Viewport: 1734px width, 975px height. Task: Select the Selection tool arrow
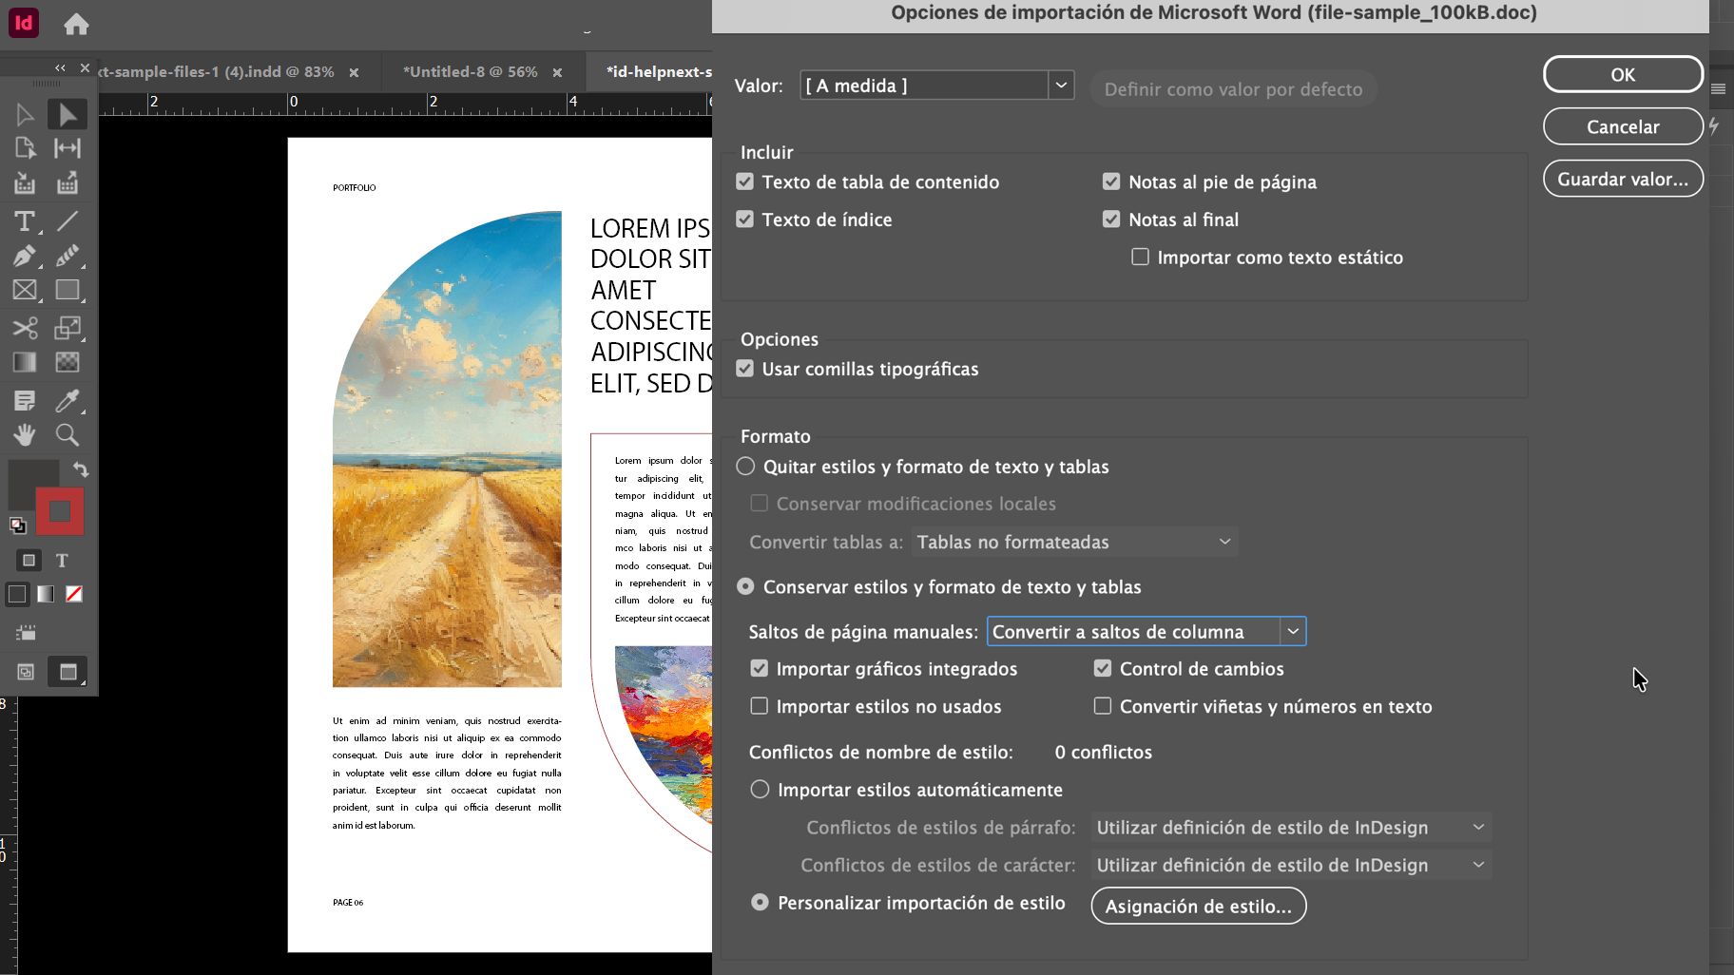pos(25,115)
